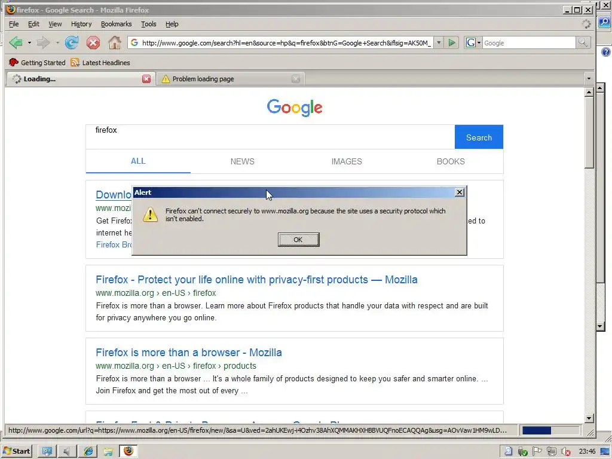Open 'Firefox - Protect your life online' result

pos(256,280)
